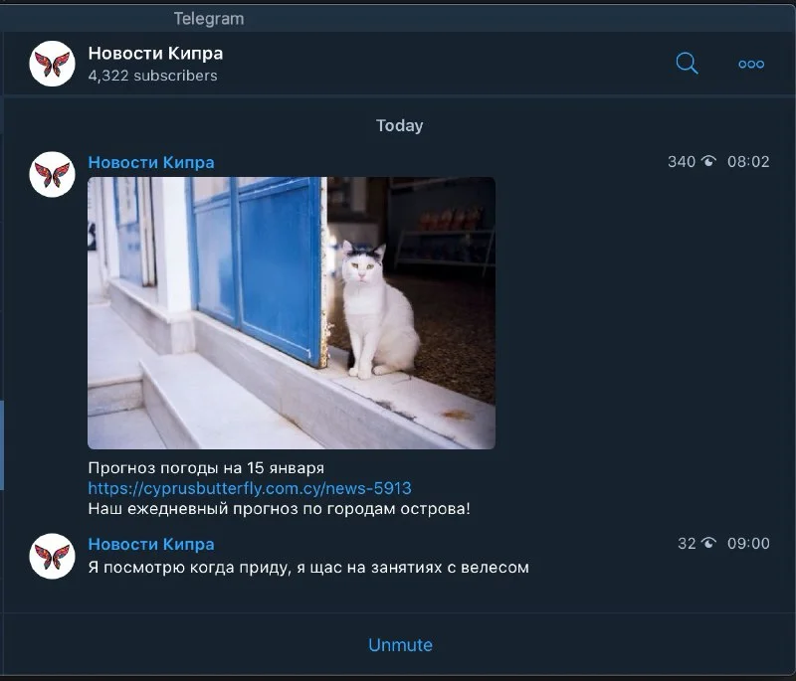The width and height of the screenshot is (796, 681).
Task: Click the 08:02 timestamp
Action: [748, 161]
